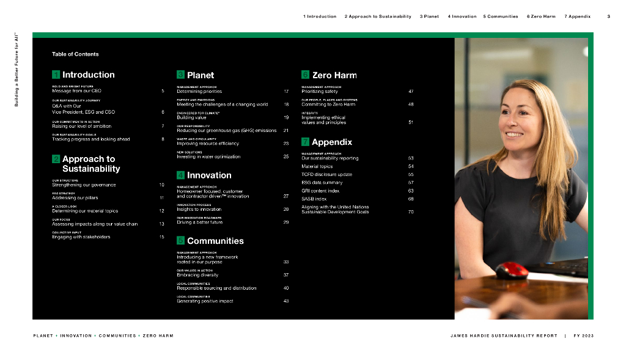Follow the 'Embracing diversity' contents link

(x=197, y=275)
